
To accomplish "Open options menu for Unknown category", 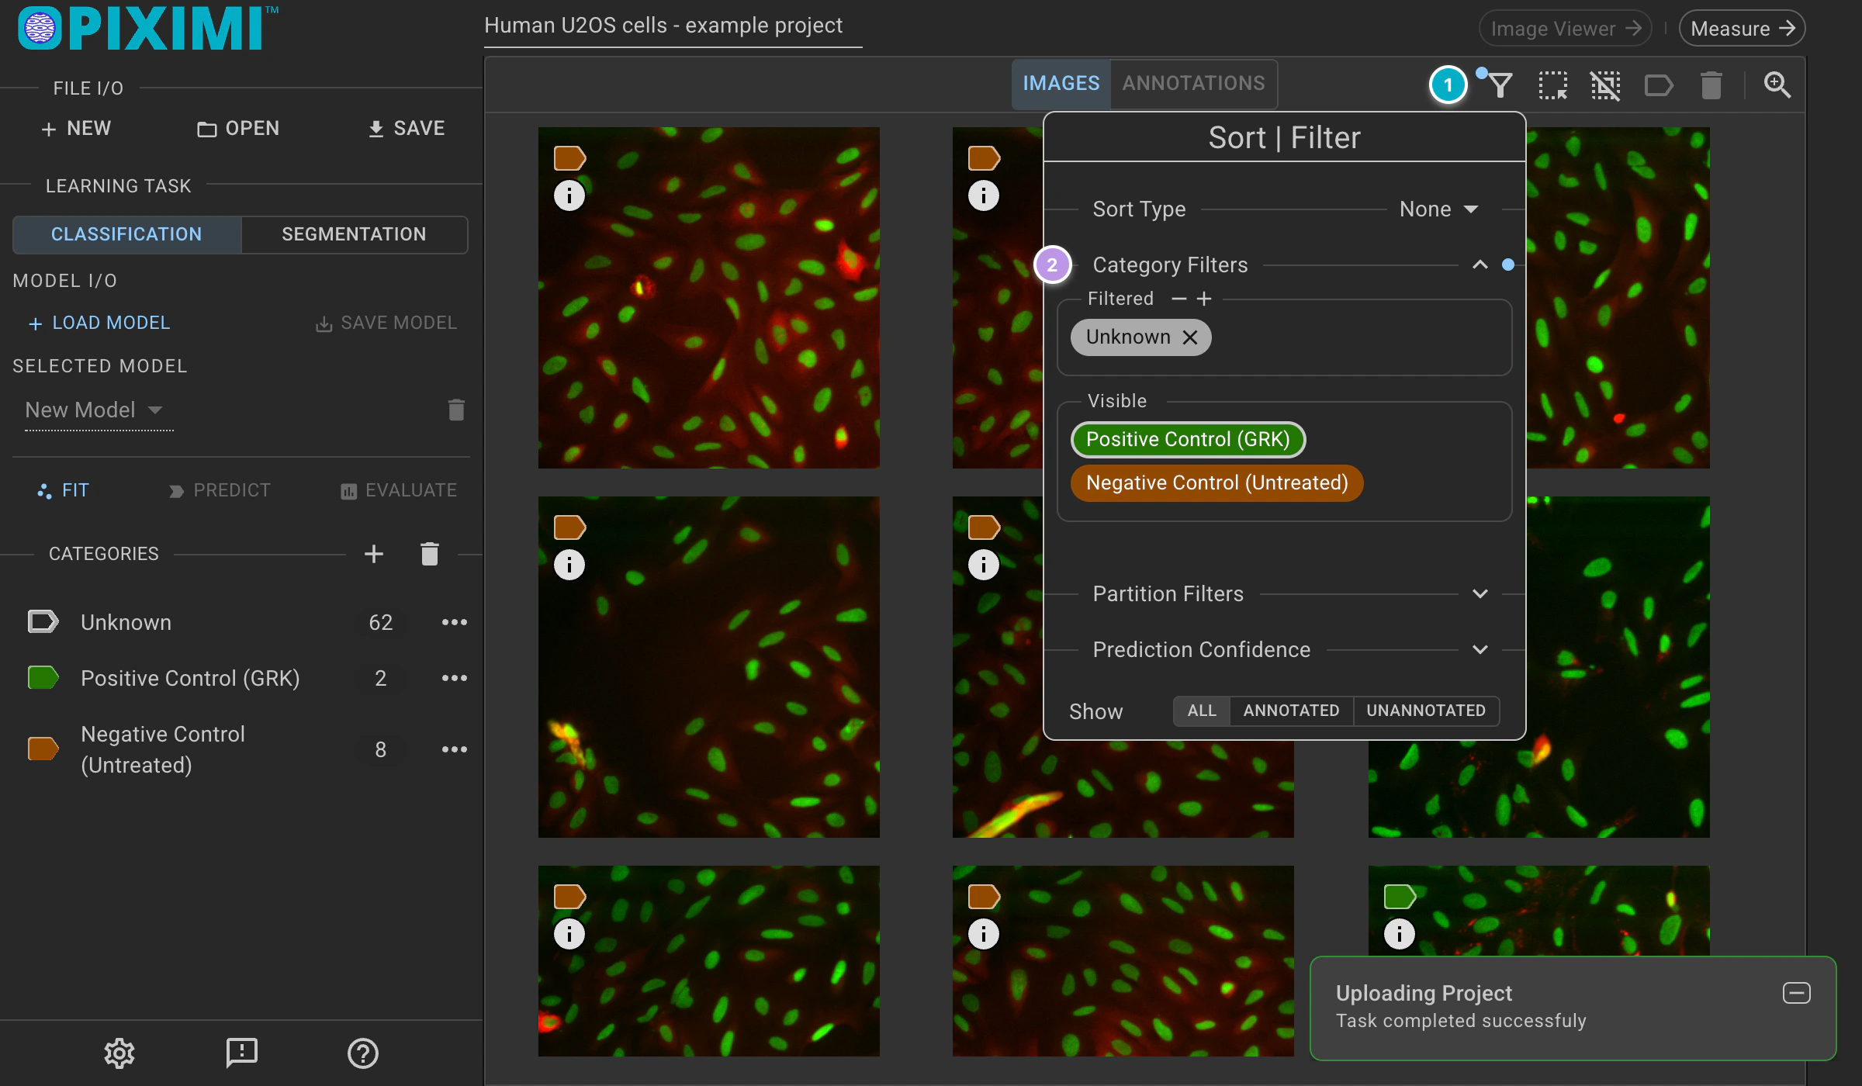I will pos(455,622).
